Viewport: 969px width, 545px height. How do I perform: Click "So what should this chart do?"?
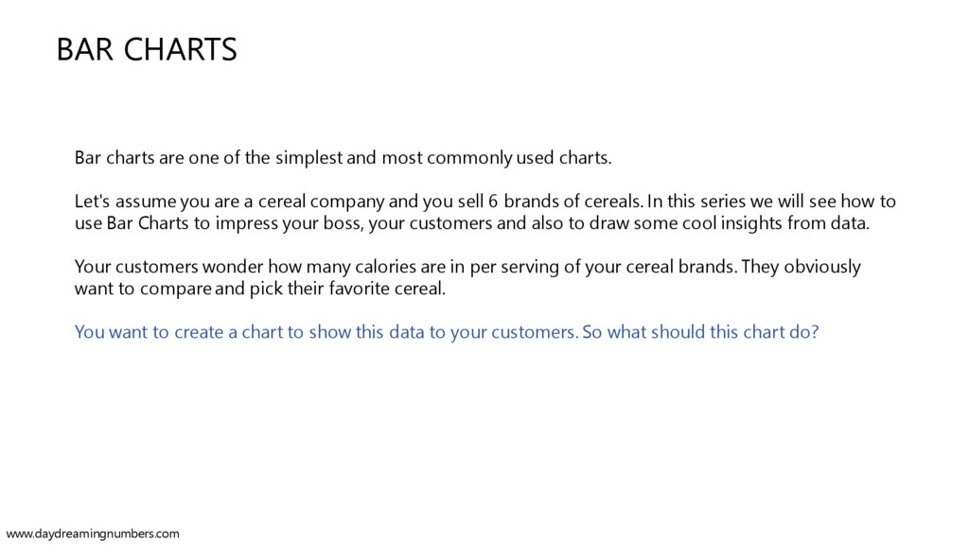(700, 332)
